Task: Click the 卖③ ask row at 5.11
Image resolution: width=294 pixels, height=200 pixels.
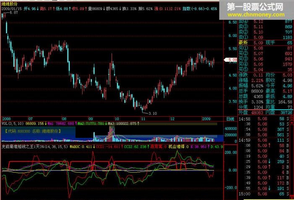Action: click(x=265, y=26)
